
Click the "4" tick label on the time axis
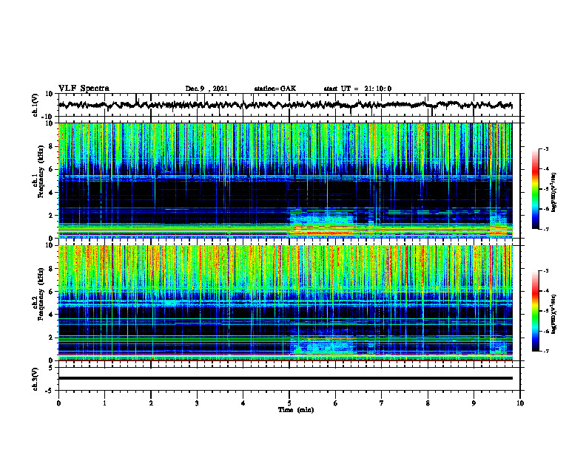click(x=243, y=403)
